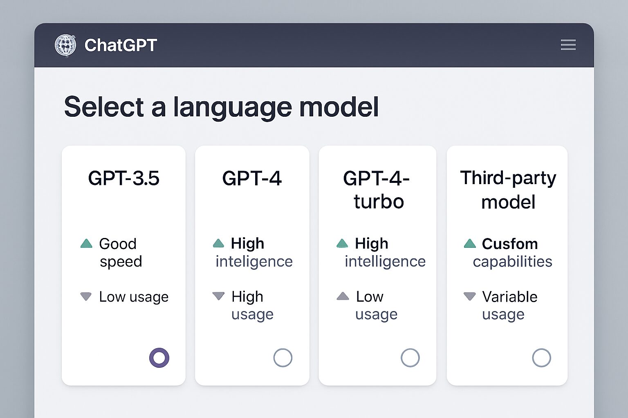Click the Third-party model title

coord(508,190)
